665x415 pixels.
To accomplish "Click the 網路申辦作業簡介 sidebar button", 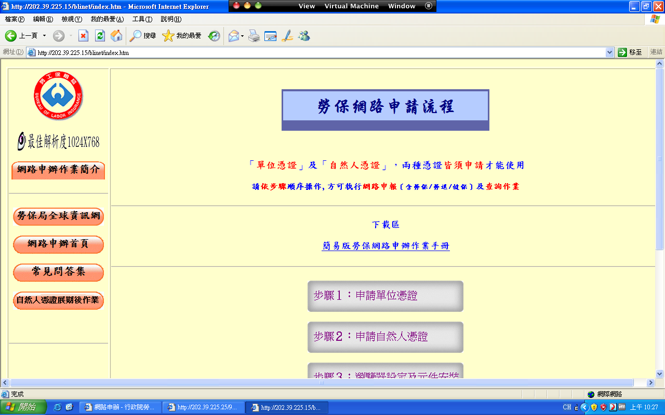I will 58,170.
